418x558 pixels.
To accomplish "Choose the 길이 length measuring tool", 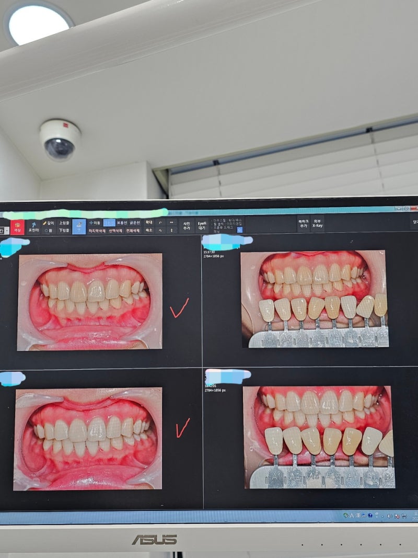I will [x=49, y=223].
